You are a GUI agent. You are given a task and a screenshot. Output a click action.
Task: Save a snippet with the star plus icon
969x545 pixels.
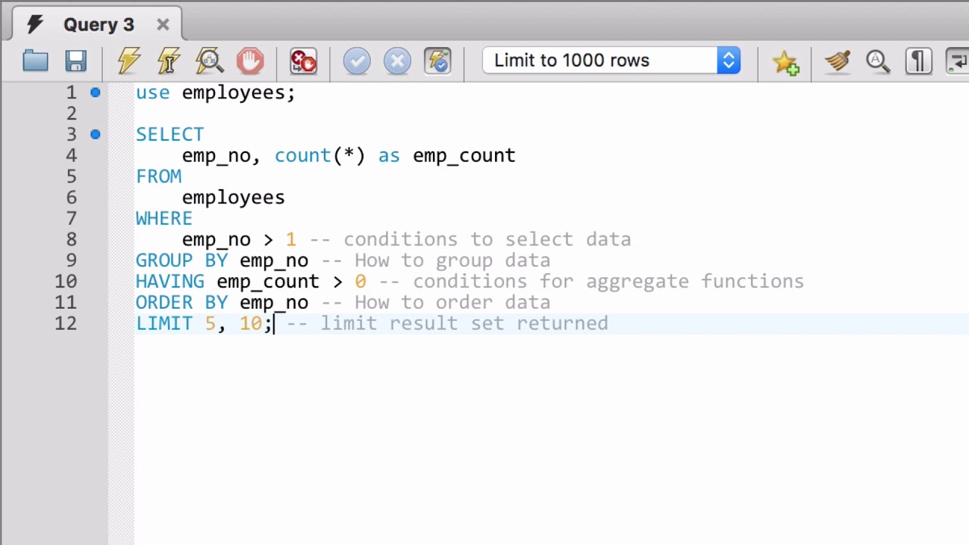(786, 61)
